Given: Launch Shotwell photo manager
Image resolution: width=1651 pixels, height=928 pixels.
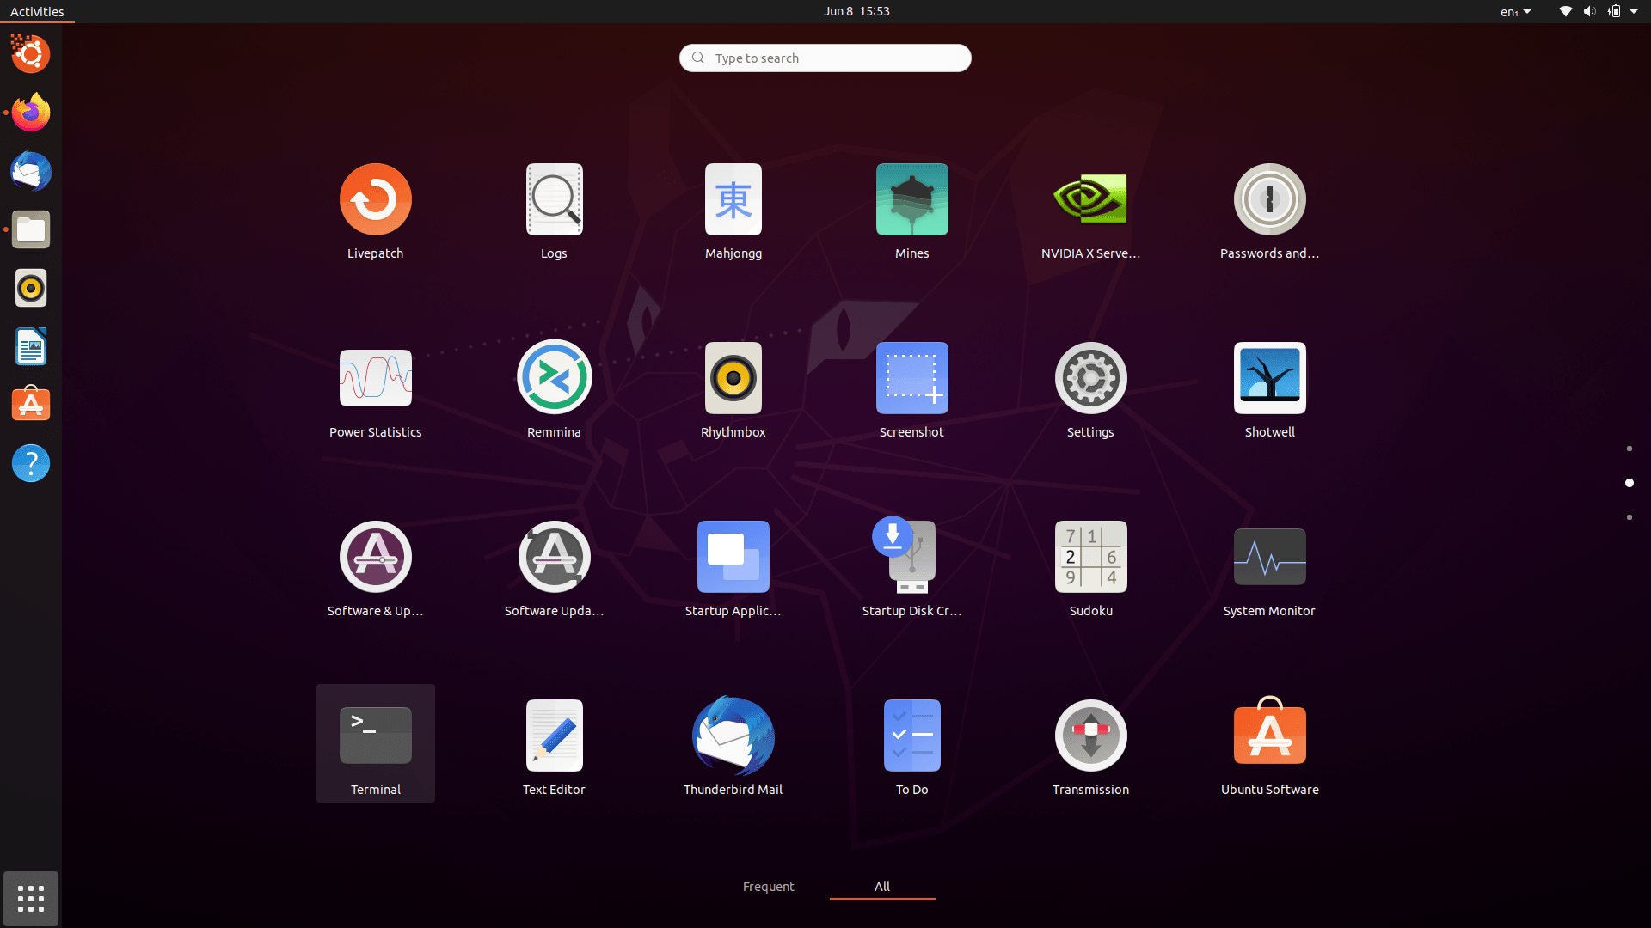Looking at the screenshot, I should click(x=1269, y=391).
